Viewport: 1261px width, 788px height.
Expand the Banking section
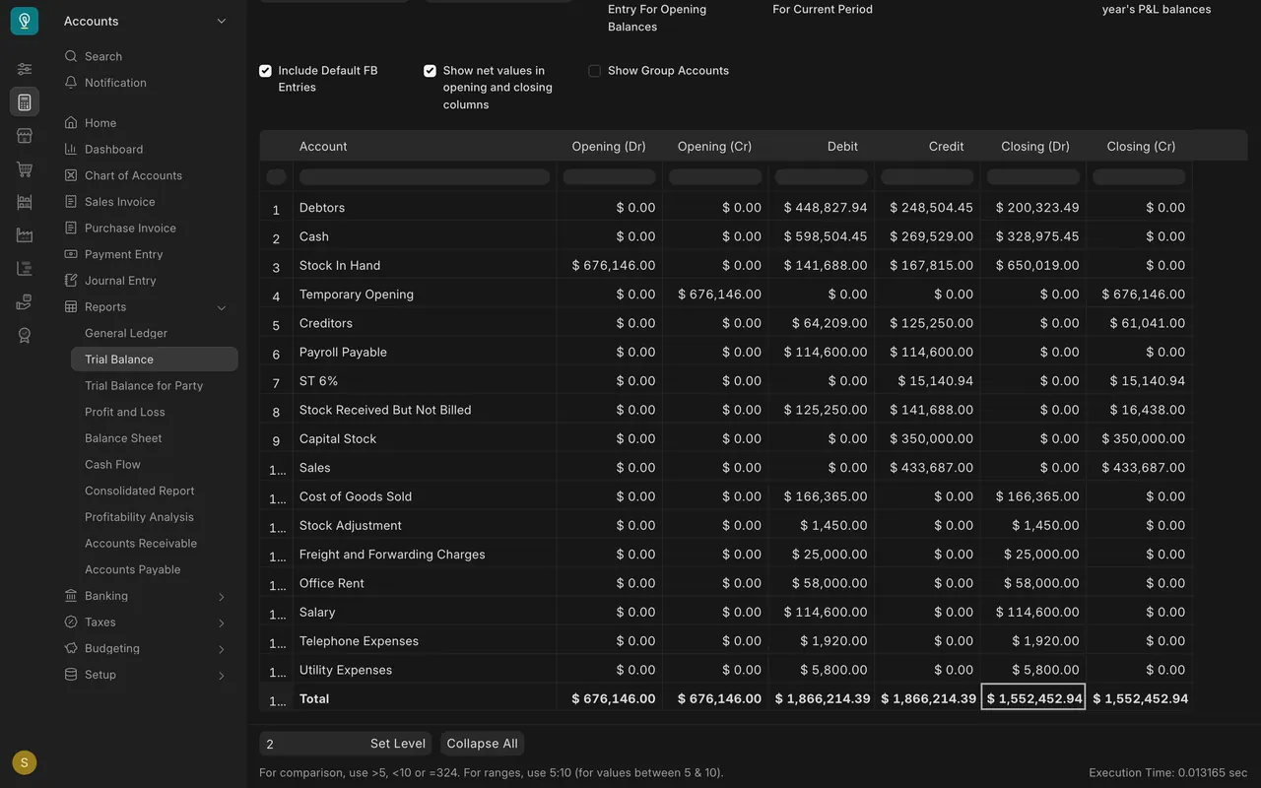tap(145, 596)
